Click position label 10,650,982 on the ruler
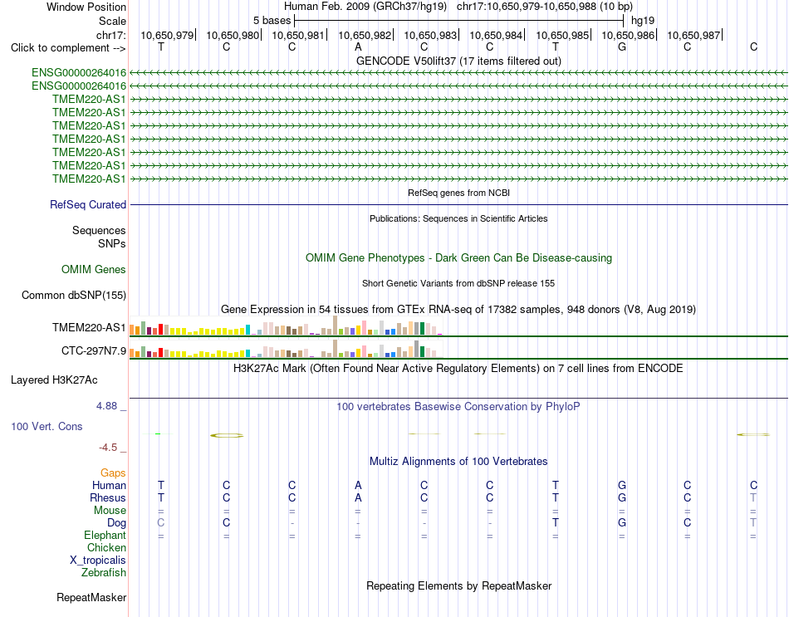Image resolution: width=789 pixels, height=617 pixels. [365, 35]
